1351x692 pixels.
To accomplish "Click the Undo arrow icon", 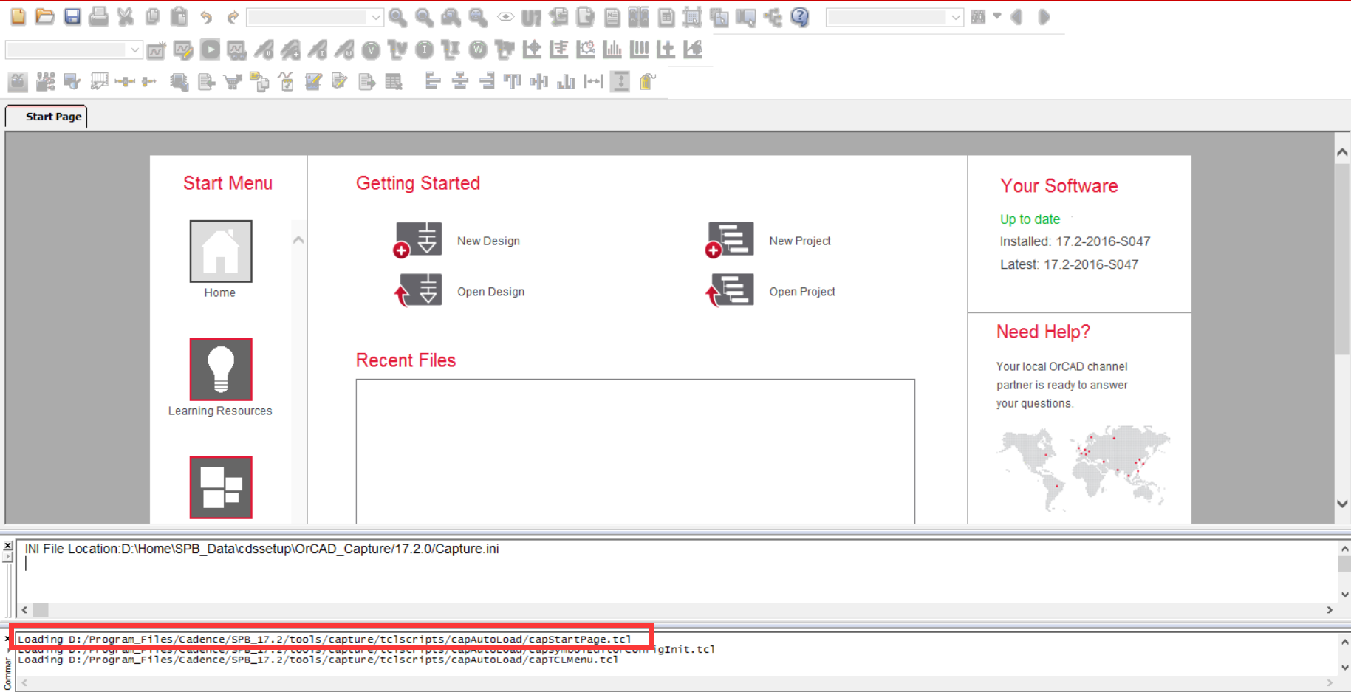I will tap(206, 16).
